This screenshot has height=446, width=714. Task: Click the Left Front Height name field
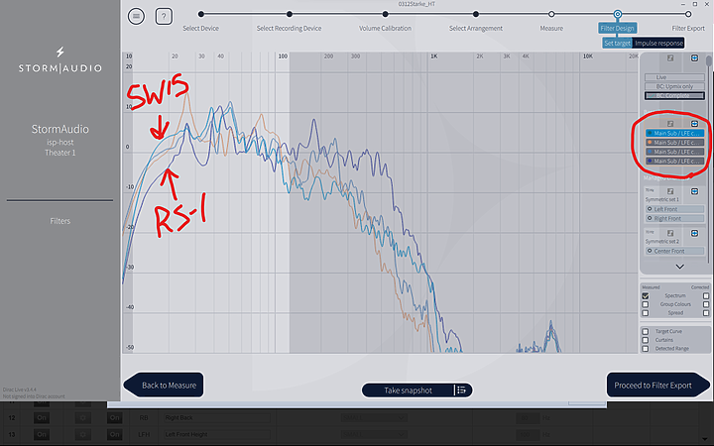217,435
